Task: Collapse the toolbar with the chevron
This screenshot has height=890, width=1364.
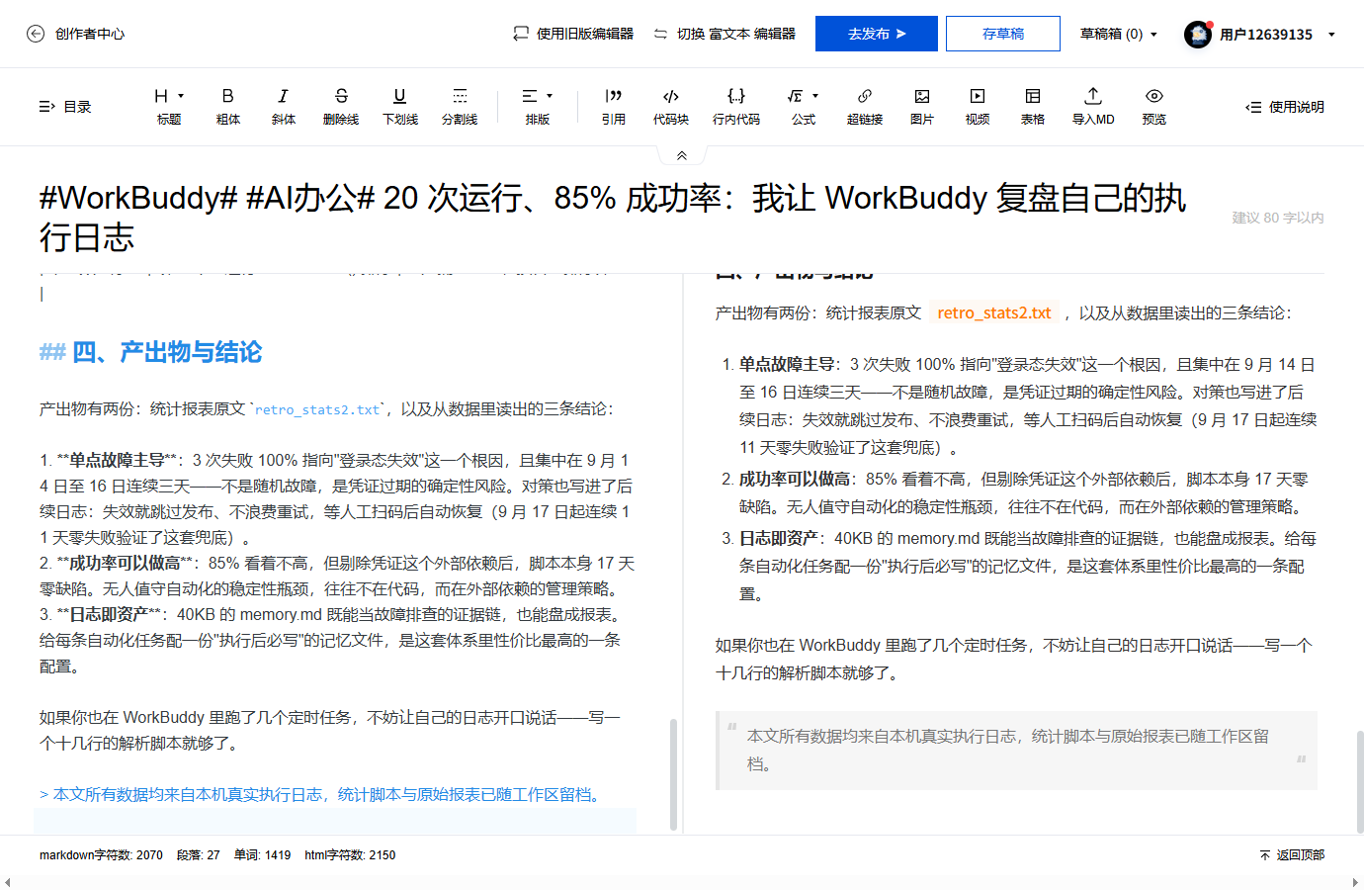Action: tap(682, 155)
